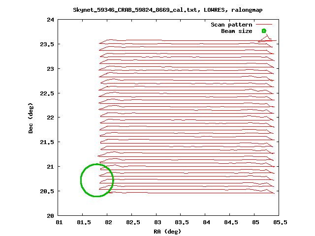Click the x-axis tick label 82.5
The image size is (315, 236).
coord(133,222)
